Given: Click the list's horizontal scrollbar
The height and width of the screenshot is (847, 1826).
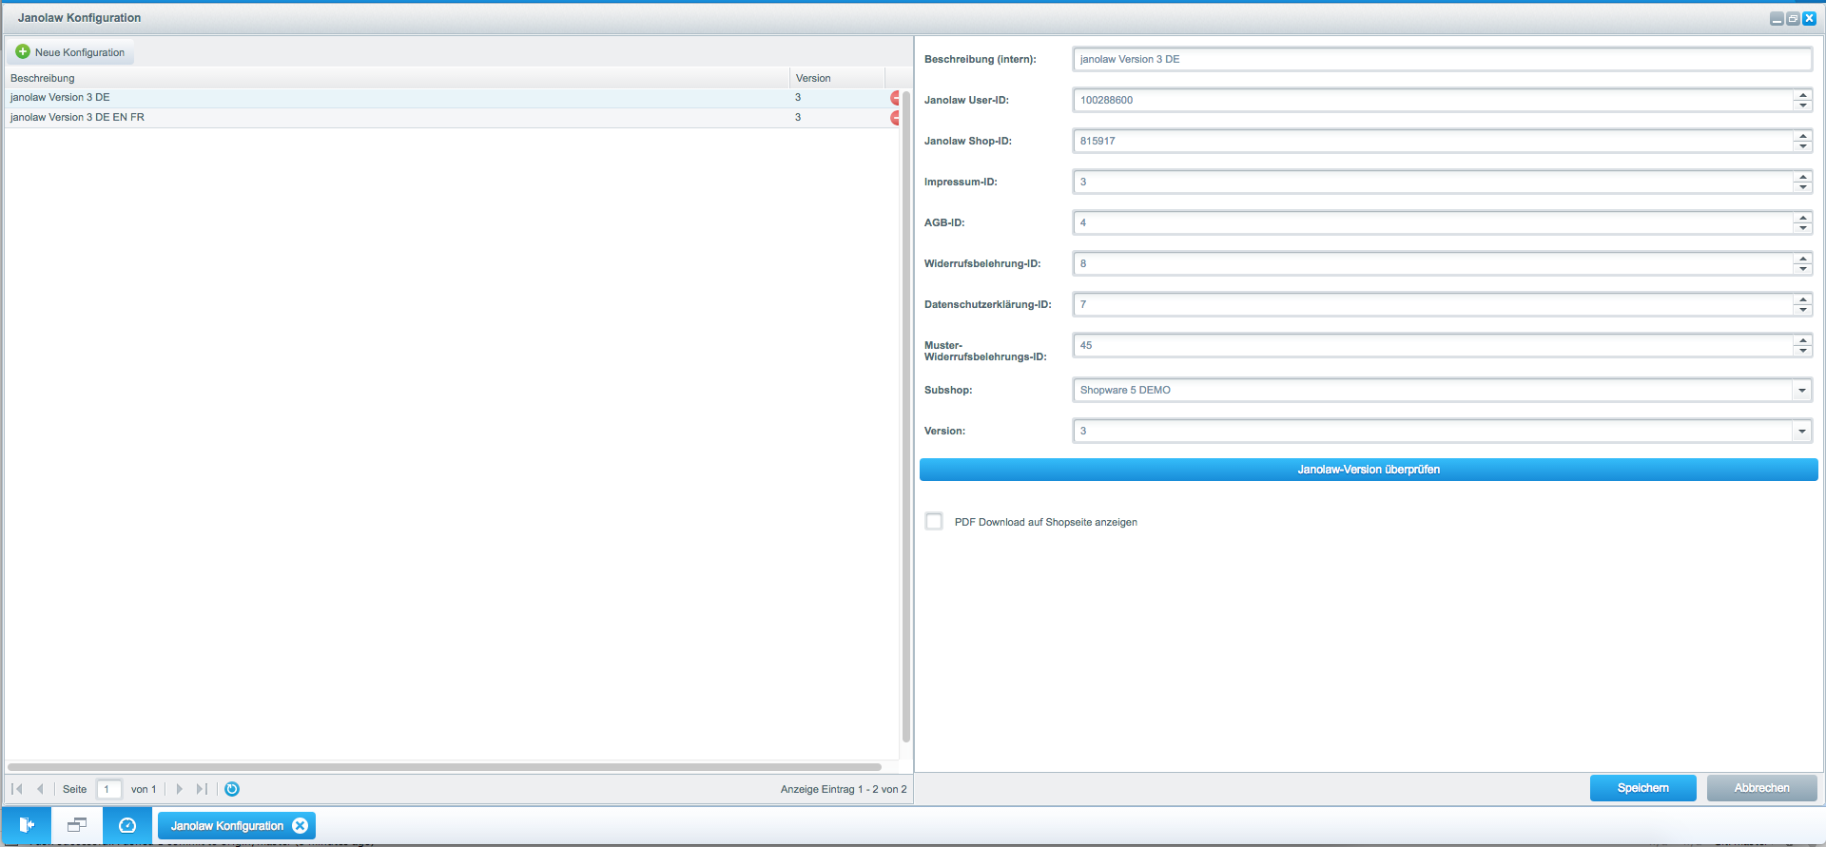Looking at the screenshot, I should 444,766.
